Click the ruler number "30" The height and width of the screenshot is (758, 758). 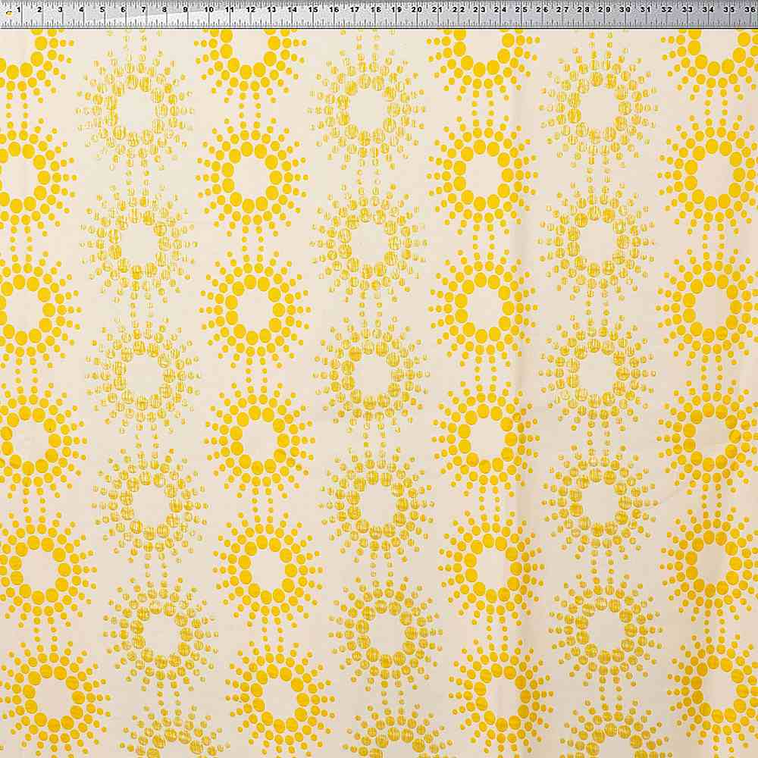[625, 9]
